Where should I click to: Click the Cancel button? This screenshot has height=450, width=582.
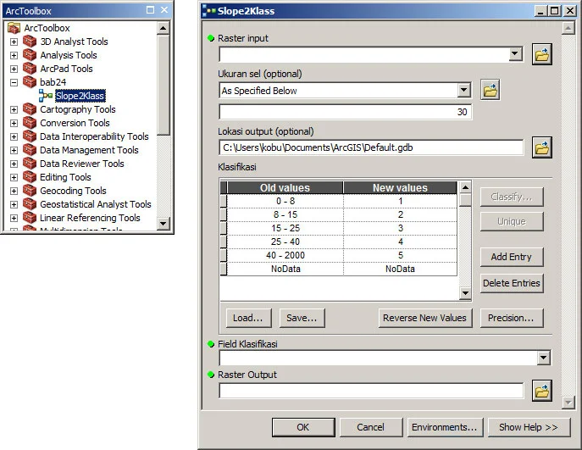pos(370,427)
